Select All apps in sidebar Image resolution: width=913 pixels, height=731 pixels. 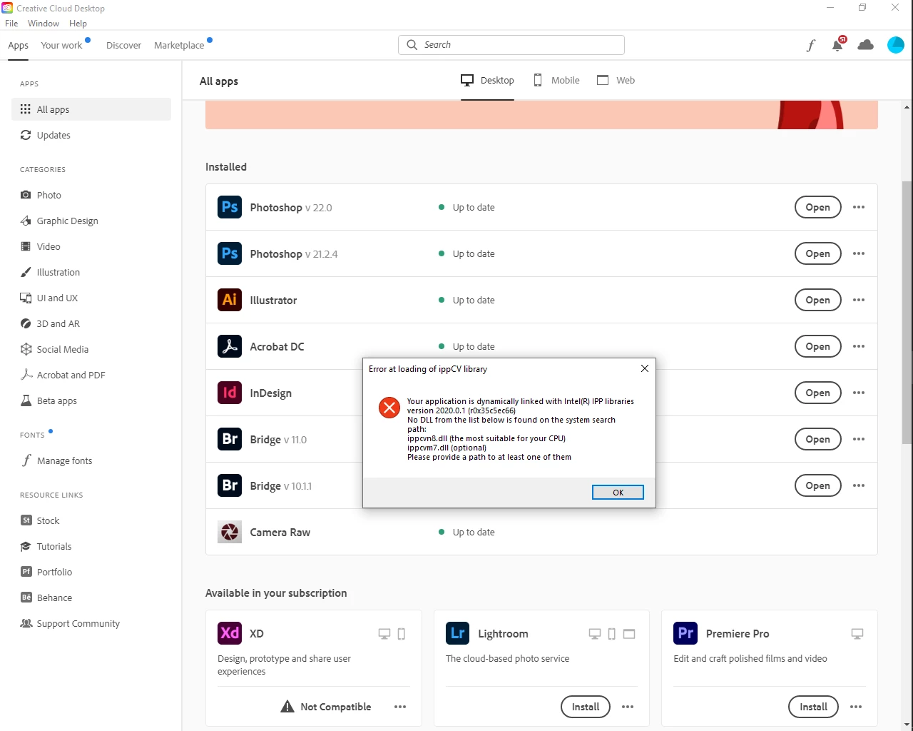tap(91, 109)
